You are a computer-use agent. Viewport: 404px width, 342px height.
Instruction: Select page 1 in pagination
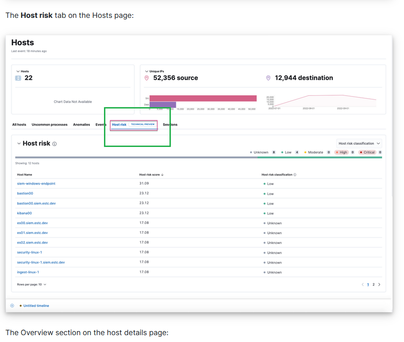(368, 285)
